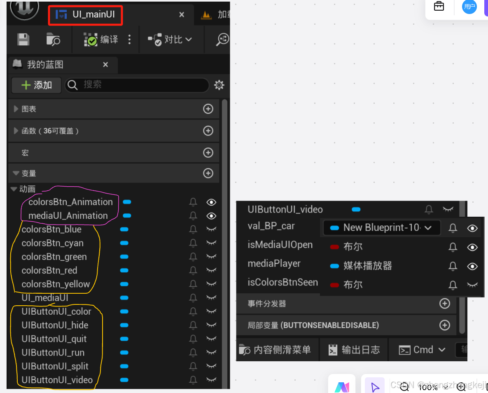
Task: Open the Cmd console dropdown
Action: click(x=422, y=349)
